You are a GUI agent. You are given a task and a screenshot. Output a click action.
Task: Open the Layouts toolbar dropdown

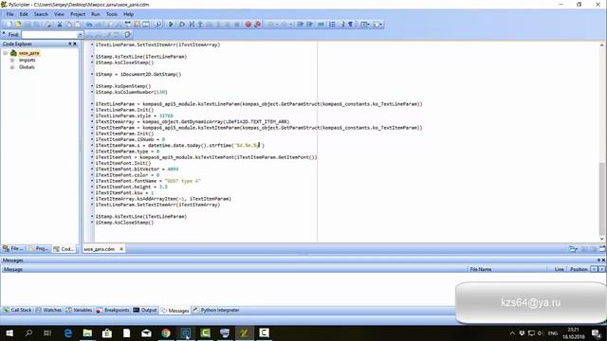point(365,25)
